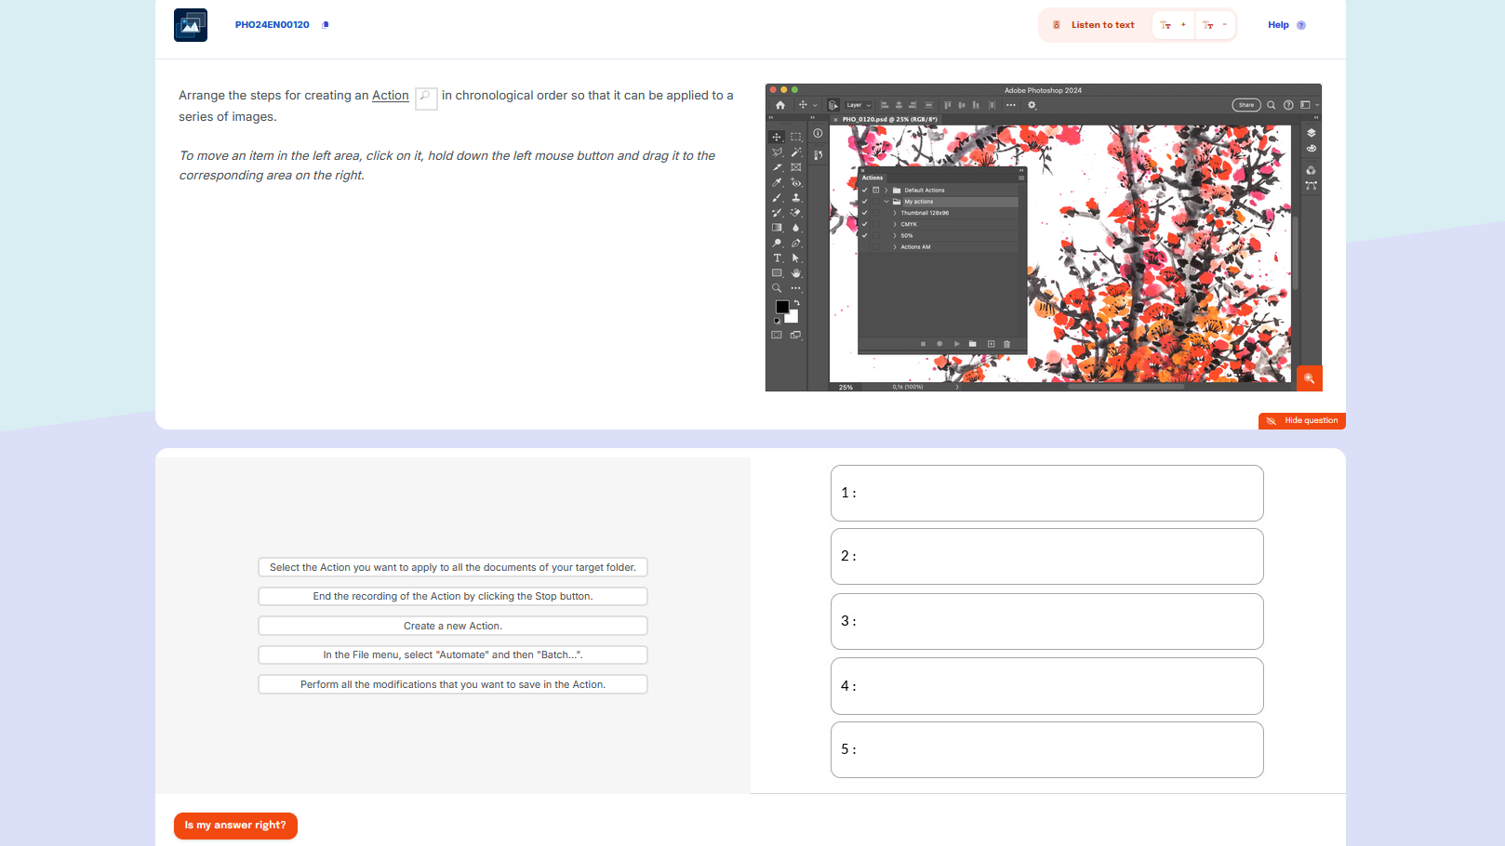Open the Actions panel hamburger menu

pos(1020,178)
